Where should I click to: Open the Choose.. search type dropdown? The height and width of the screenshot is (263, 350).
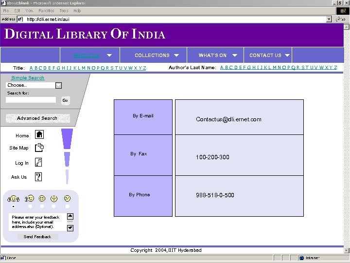pyautogui.click(x=58, y=85)
